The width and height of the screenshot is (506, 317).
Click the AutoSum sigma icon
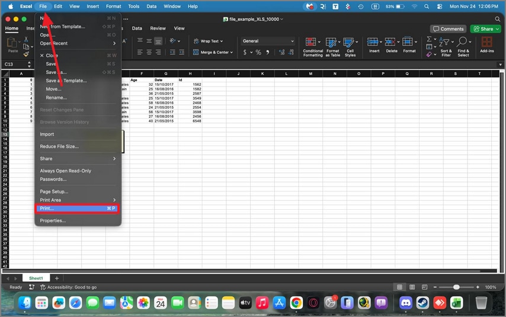429,39
